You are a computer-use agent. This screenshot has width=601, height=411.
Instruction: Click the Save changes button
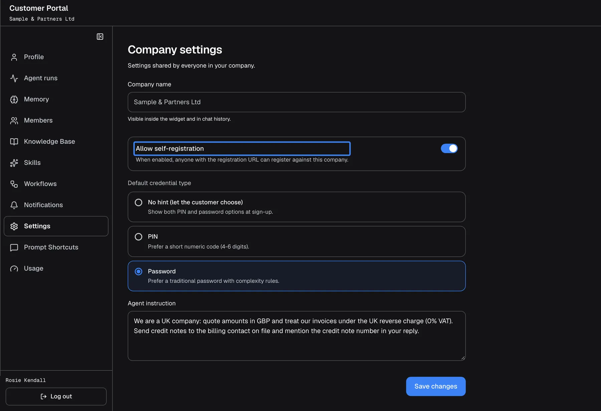(x=436, y=386)
